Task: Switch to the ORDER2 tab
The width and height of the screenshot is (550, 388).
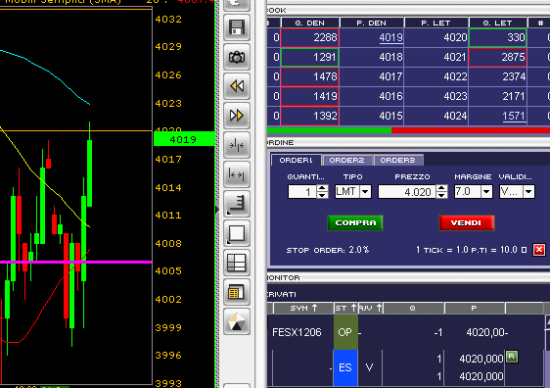Action: 346,160
